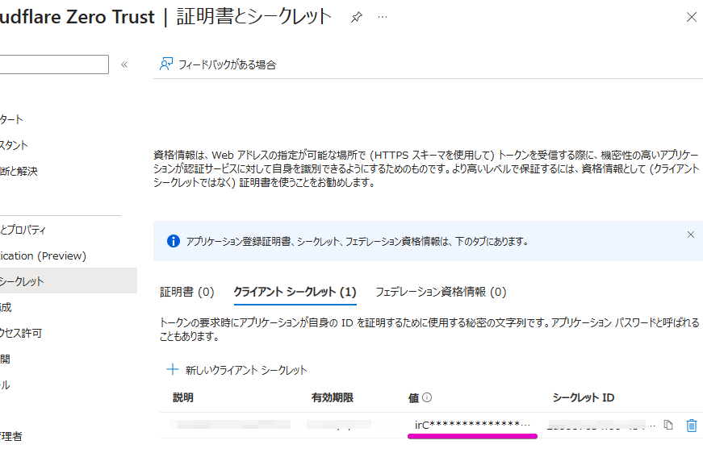This screenshot has width=703, height=457.
Task: Click the 説明 column header
Action: click(183, 397)
